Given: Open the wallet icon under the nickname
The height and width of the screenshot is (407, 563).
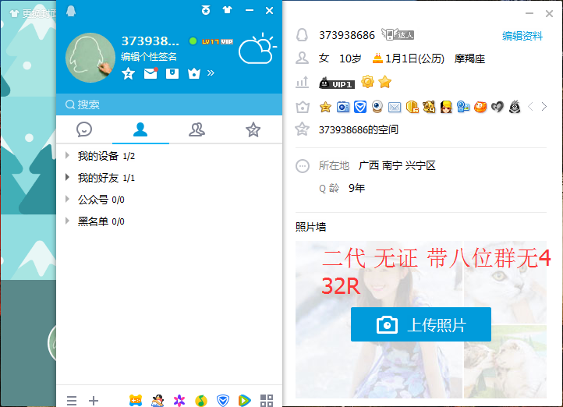Looking at the screenshot, I should pos(172,73).
